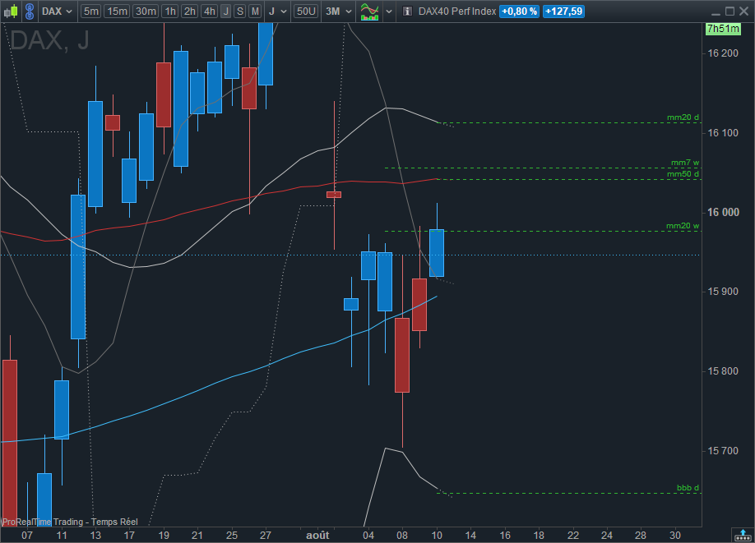Screen dimensions: 755x543
Task: Click the bbb d line label
Action: click(x=688, y=488)
